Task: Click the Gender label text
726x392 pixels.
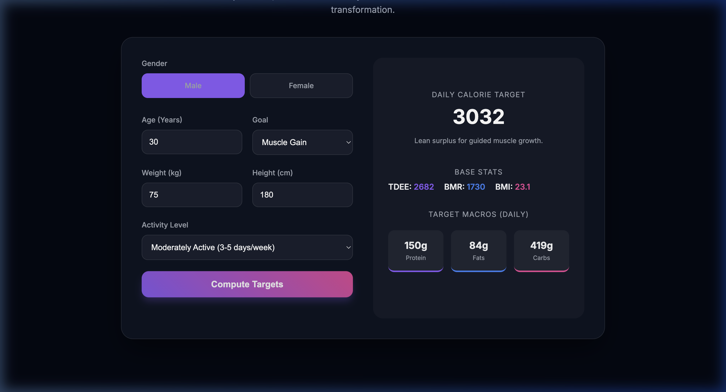Action: point(154,63)
